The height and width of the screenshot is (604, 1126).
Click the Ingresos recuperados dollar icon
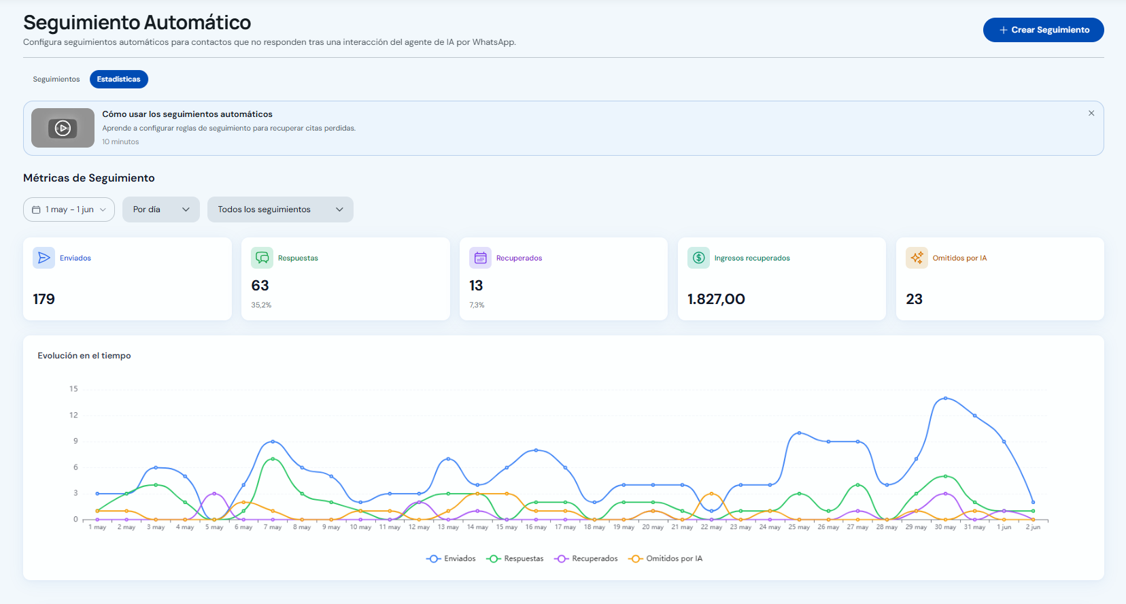698,258
